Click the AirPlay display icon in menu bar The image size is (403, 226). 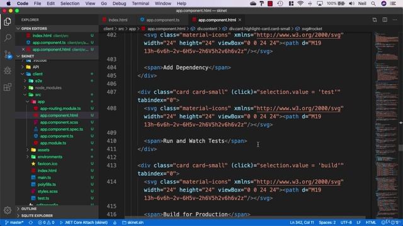(320, 3)
